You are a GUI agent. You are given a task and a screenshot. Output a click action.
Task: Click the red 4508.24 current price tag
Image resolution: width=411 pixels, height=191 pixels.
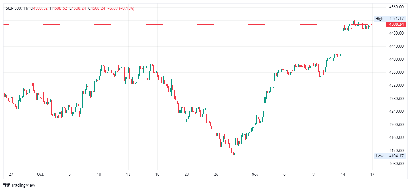[396, 24]
